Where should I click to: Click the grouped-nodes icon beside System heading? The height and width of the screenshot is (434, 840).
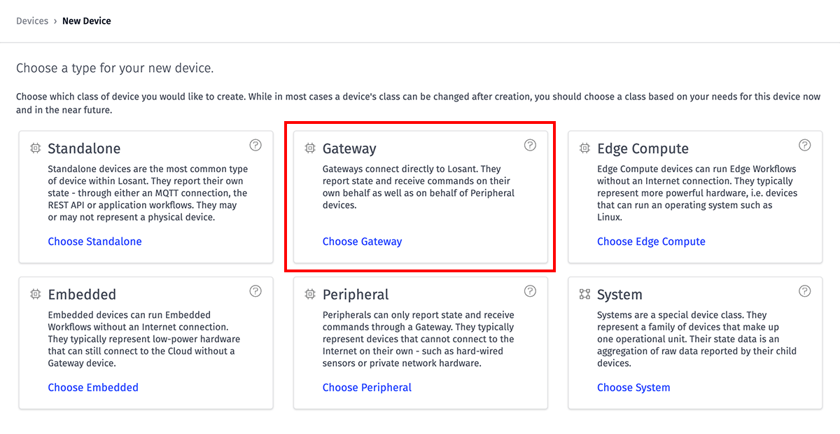point(584,295)
